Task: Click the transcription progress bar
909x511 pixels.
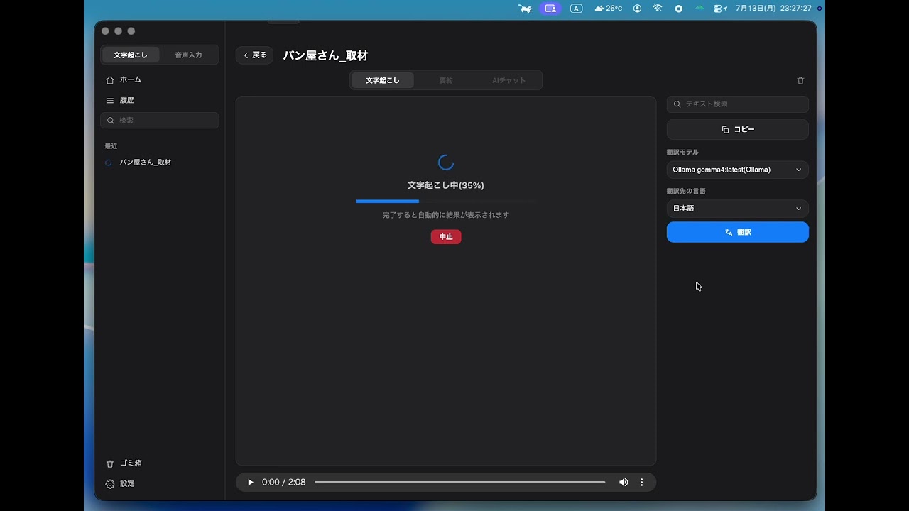Action: click(x=446, y=202)
